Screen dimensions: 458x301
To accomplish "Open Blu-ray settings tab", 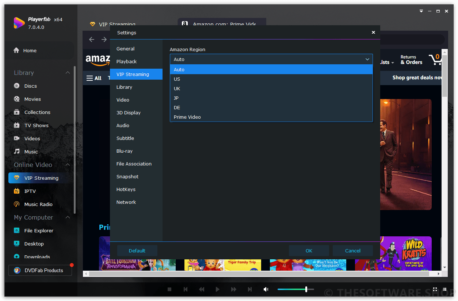I will 136,151.
